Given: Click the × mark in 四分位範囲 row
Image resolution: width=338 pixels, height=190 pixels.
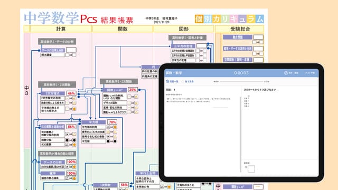Looking at the screenshot, I should click(x=67, y=167).
